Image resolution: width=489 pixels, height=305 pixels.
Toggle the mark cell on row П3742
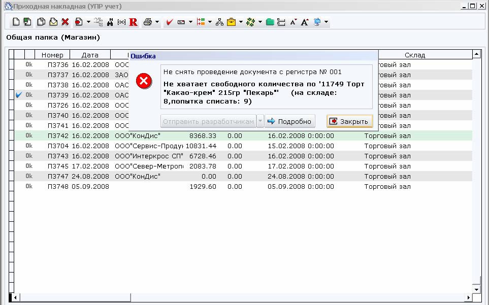click(19, 135)
